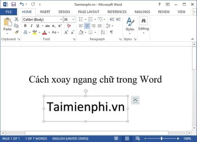Open Numbering list dropdown
197x142 pixels.
click(x=95, y=19)
